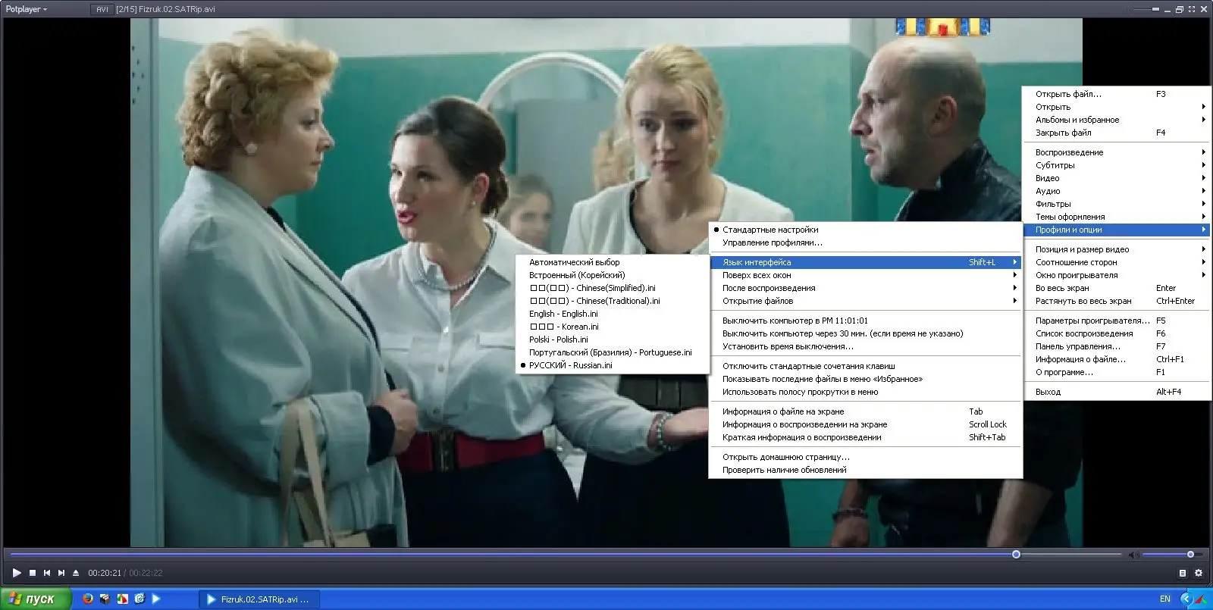The width and height of the screenshot is (1213, 610).
Task: Expand Альбомы и избранное submenu
Action: [x=1116, y=120]
